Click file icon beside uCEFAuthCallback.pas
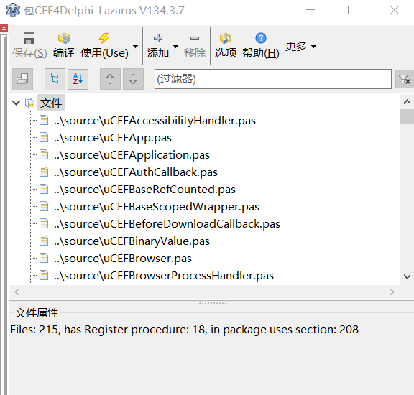This screenshot has width=414, height=395. 44,172
